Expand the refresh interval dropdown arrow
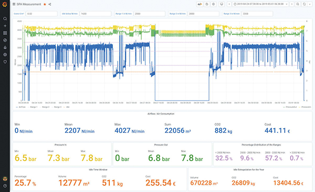 point(310,4)
